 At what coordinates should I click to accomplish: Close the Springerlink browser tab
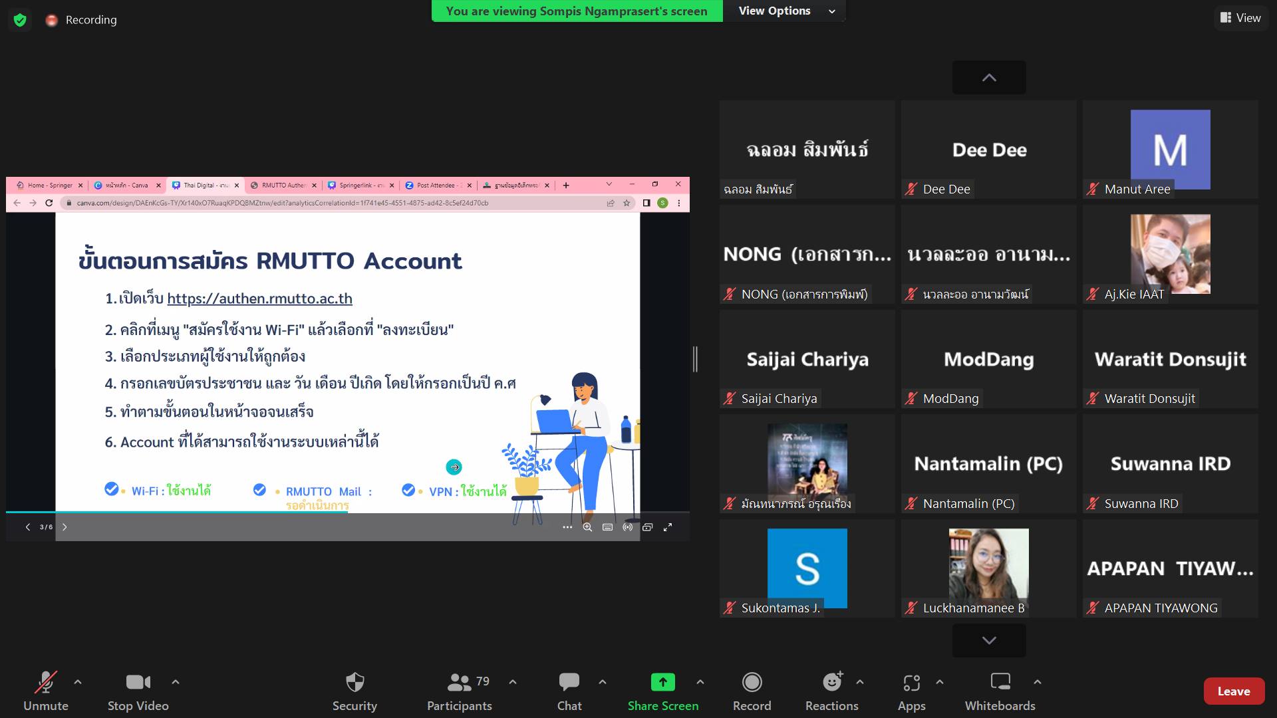[x=392, y=185]
